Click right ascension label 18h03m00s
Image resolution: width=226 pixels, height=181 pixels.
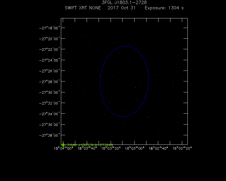pos(135,148)
